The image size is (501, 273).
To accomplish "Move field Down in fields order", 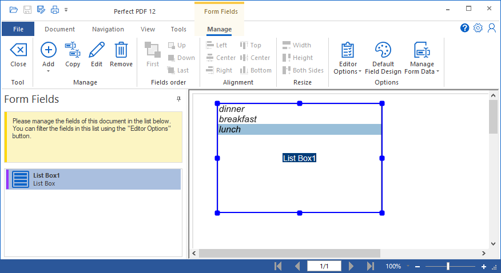I will [x=181, y=58].
